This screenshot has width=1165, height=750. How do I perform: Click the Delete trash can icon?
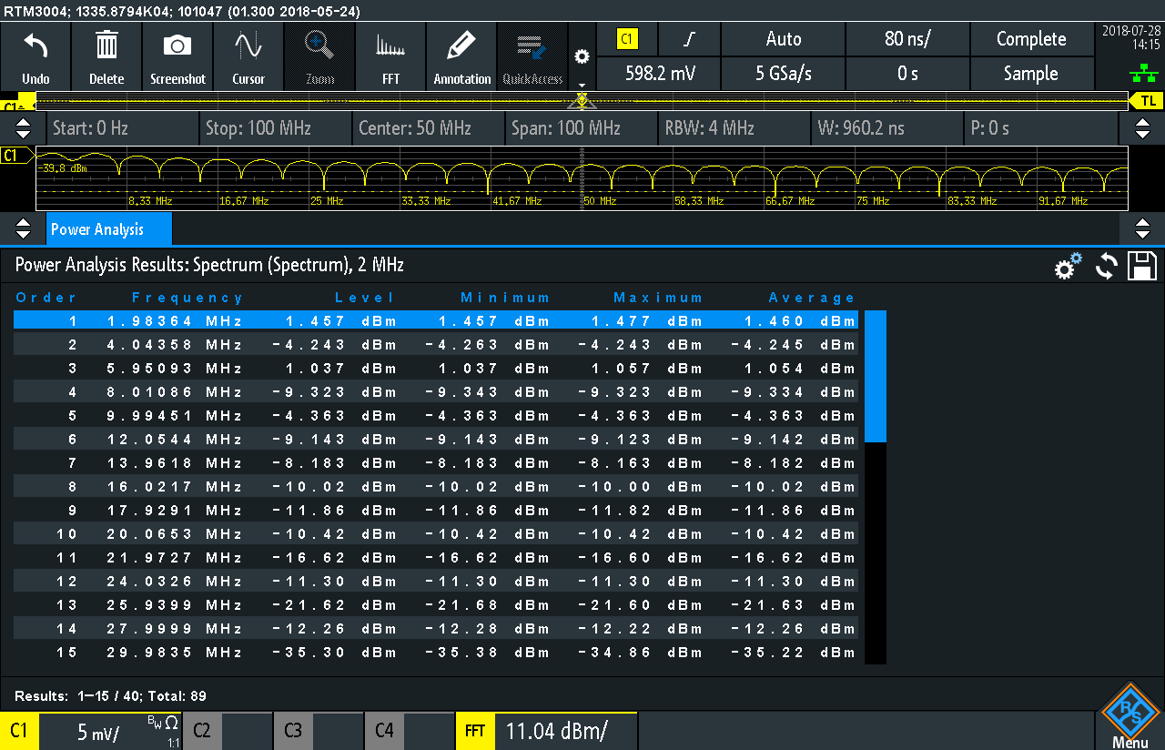(106, 55)
